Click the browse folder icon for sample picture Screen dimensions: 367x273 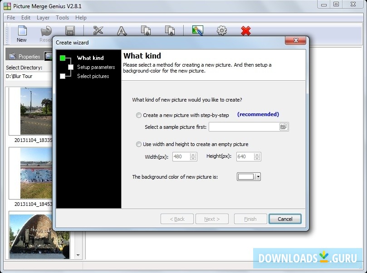(284, 127)
